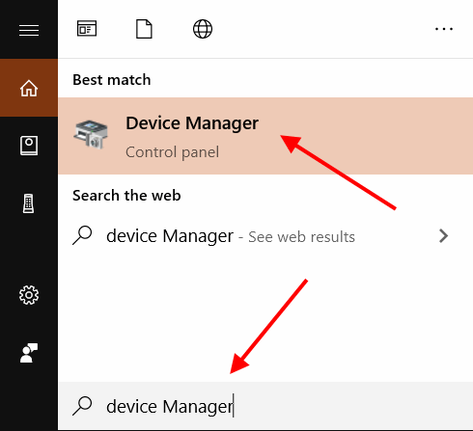The image size is (473, 431).
Task: Filter results by Web globe icon
Action: [203, 29]
